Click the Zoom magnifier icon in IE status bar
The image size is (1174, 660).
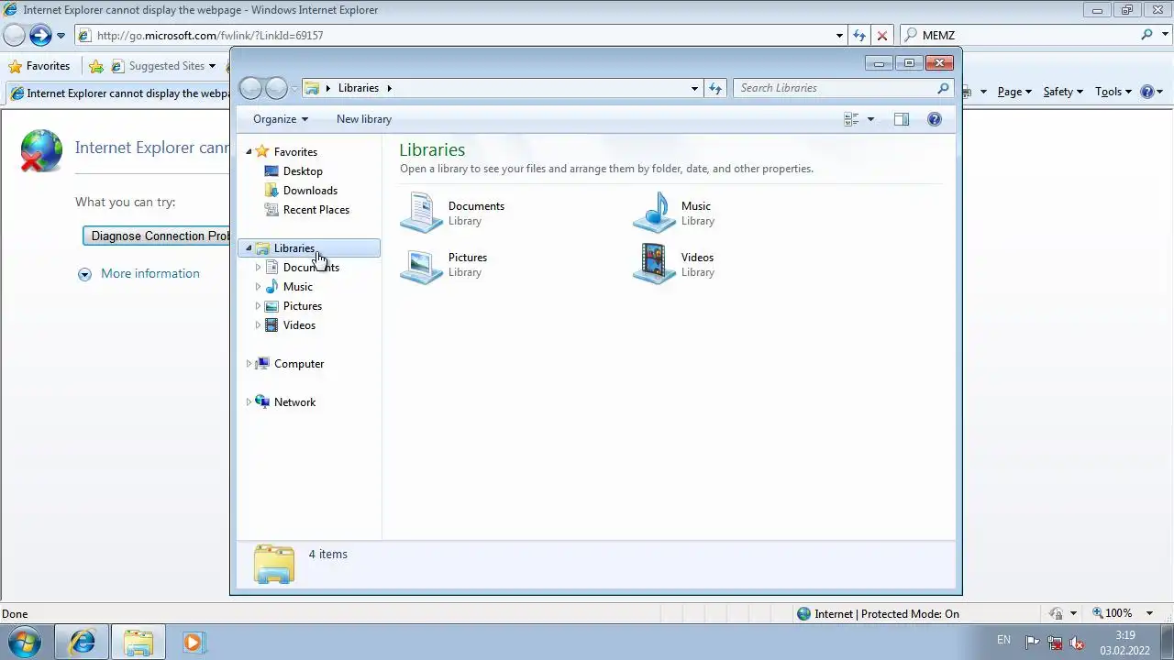click(1098, 613)
